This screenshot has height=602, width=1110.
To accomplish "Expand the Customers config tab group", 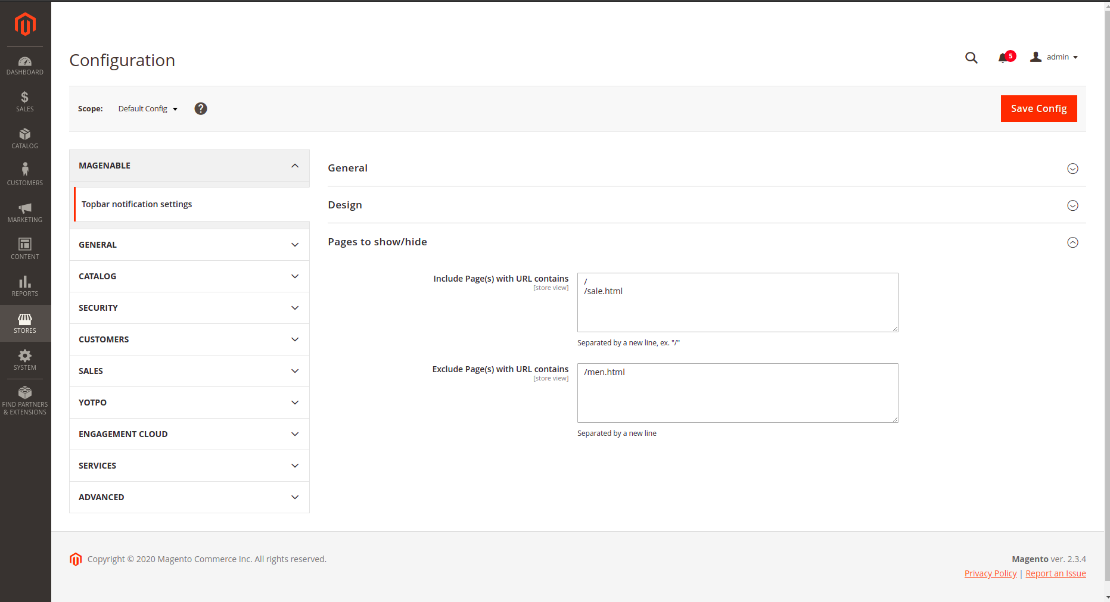I will (x=189, y=339).
